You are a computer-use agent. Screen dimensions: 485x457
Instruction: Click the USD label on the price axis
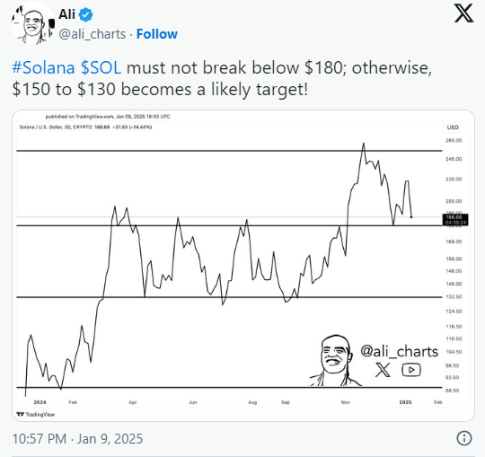[x=453, y=127]
